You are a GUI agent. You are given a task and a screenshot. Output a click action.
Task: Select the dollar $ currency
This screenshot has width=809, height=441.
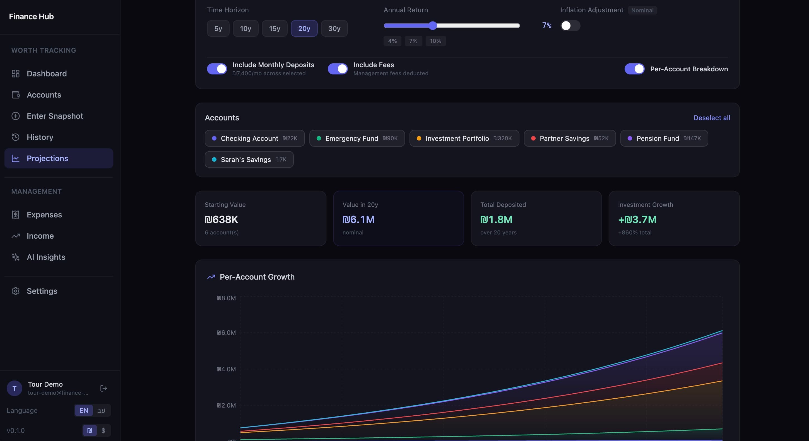coord(103,430)
